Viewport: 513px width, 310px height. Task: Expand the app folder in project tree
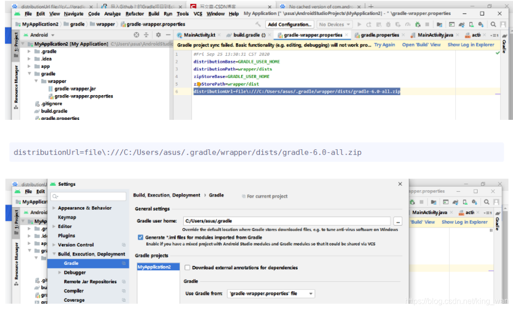(29, 66)
